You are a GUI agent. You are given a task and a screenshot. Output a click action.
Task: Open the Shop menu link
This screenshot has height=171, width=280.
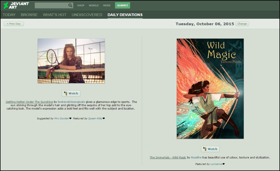click(x=81, y=5)
